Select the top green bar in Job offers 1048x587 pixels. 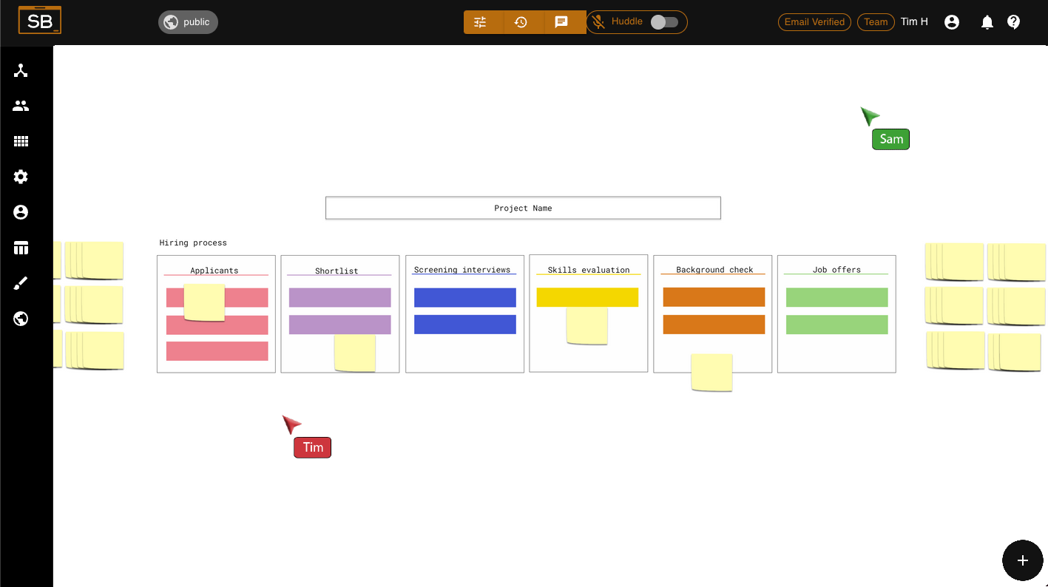click(x=836, y=297)
